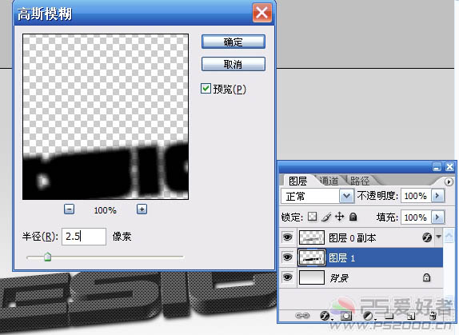This screenshot has height=335, width=459.
Task: Add a layer mask from panel bottom
Action: click(x=346, y=316)
